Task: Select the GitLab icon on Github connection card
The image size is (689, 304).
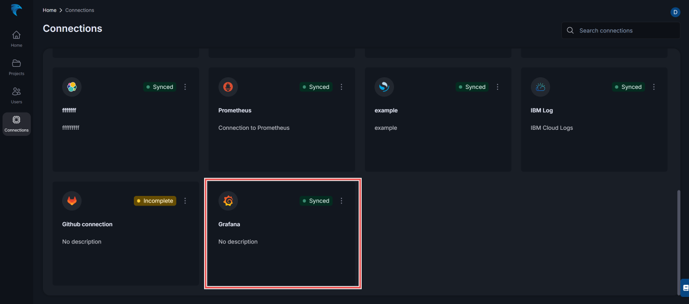Action: click(x=72, y=200)
